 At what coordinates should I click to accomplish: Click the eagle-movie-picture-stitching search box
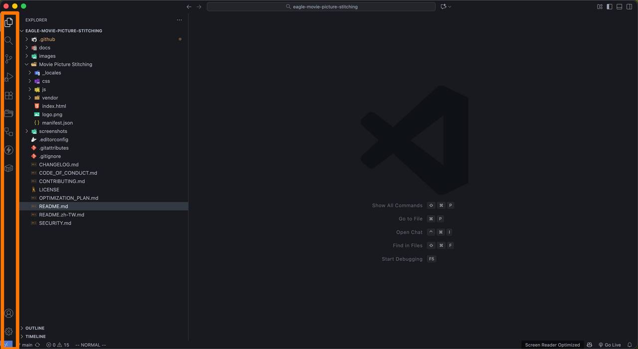321,6
